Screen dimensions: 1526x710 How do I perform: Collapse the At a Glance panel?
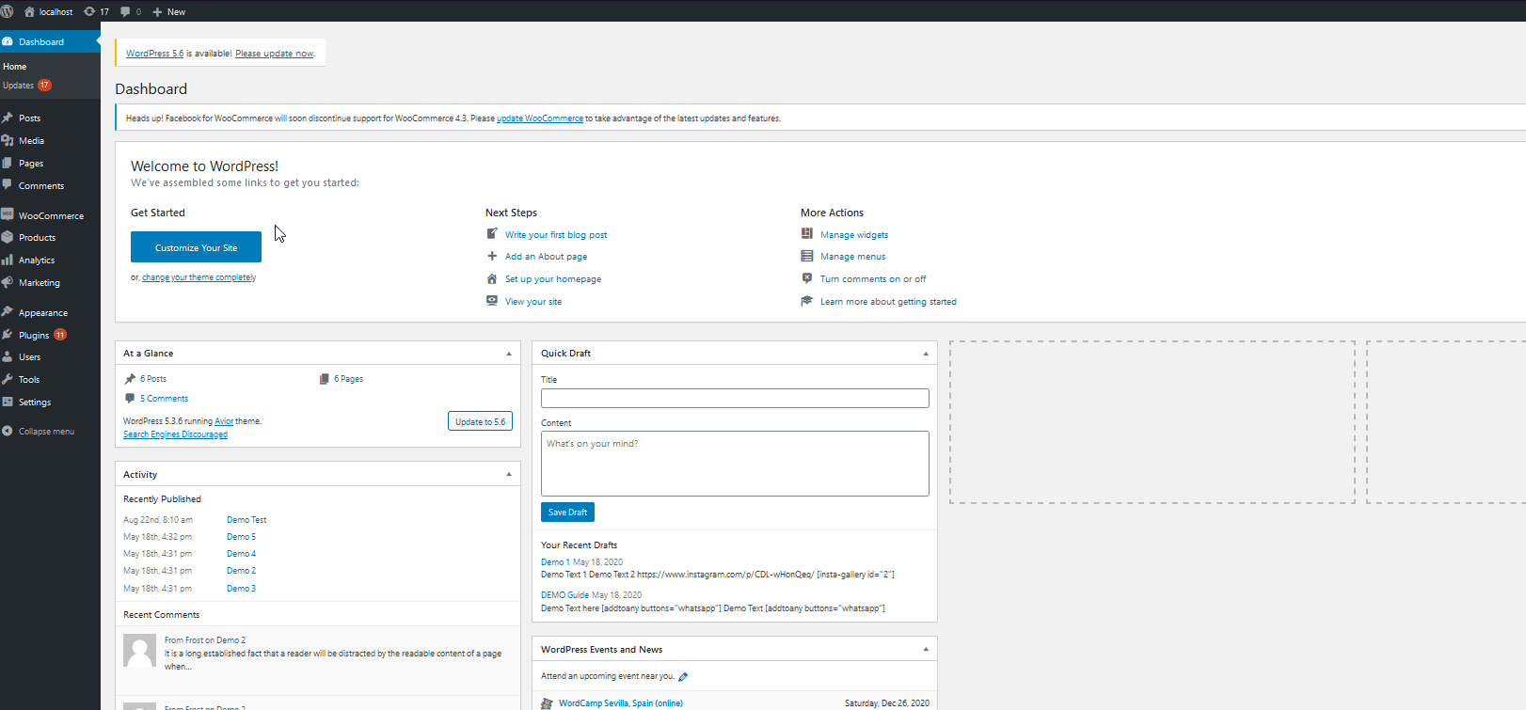[x=509, y=354]
